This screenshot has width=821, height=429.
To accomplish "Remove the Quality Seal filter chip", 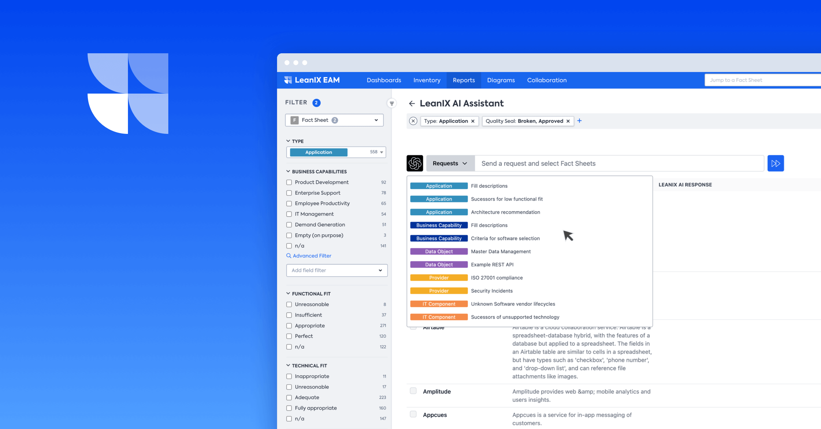I will [568, 121].
